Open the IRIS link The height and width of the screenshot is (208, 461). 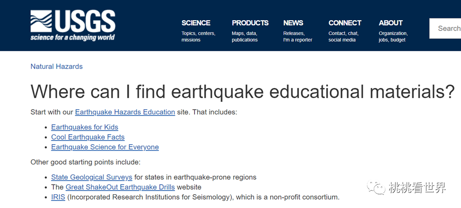click(58, 197)
